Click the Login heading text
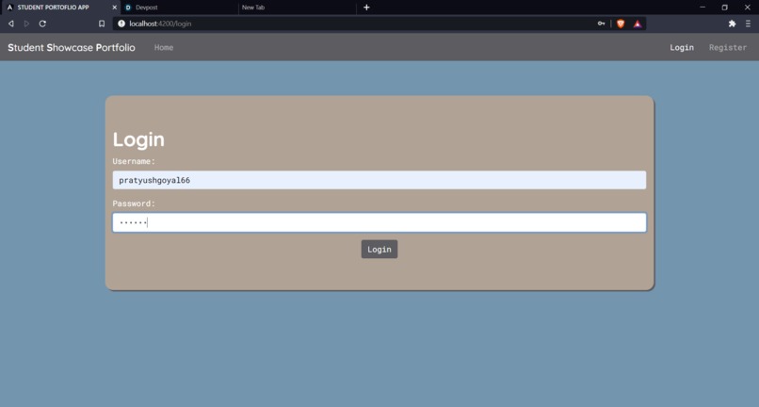 point(138,139)
